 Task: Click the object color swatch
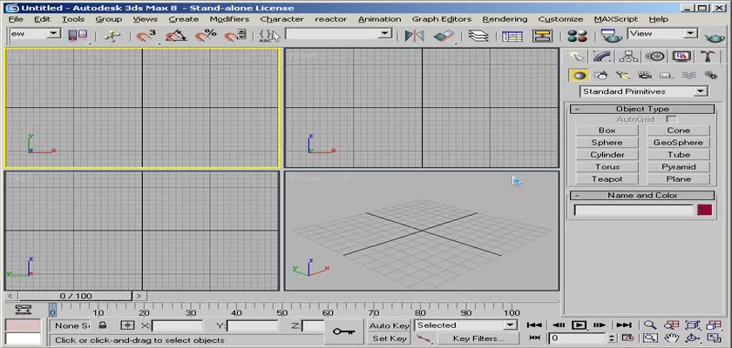tap(704, 210)
